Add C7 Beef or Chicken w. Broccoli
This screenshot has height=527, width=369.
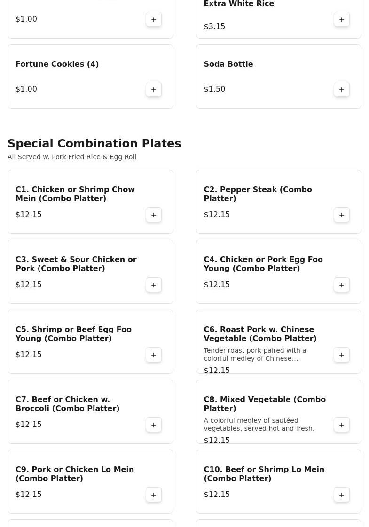coord(154,425)
